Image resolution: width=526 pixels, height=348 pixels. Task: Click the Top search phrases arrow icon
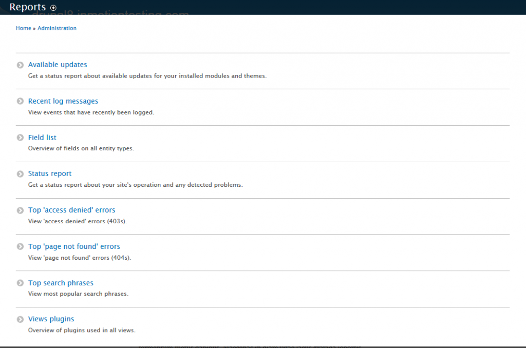pos(20,283)
